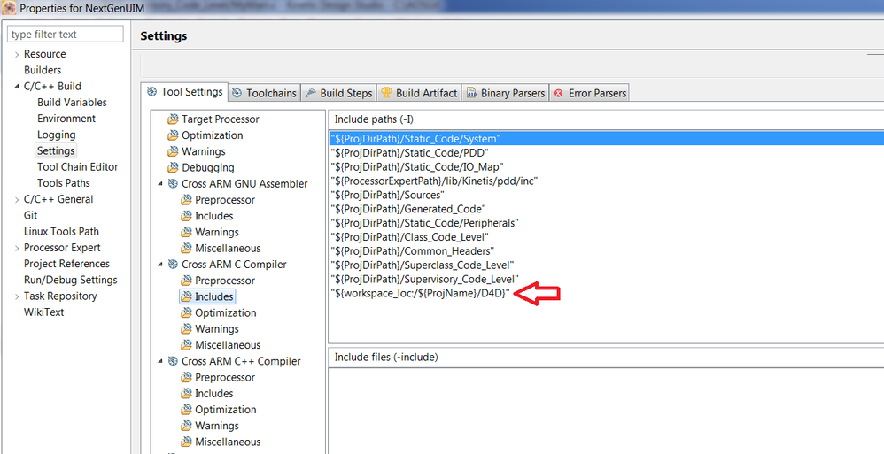Expand the Processor Expert node
884x454 pixels.
pyautogui.click(x=17, y=248)
